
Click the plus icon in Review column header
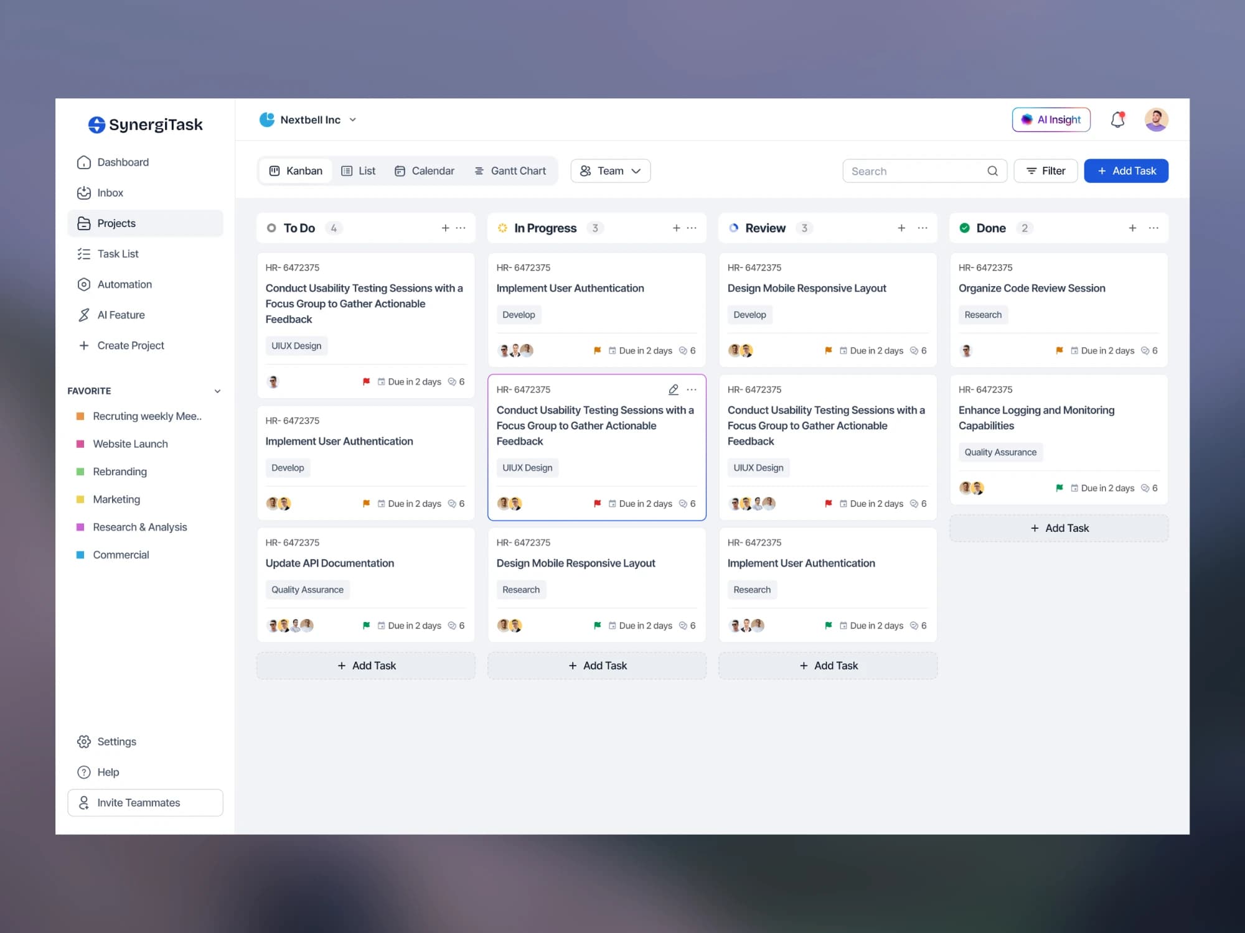coord(901,228)
